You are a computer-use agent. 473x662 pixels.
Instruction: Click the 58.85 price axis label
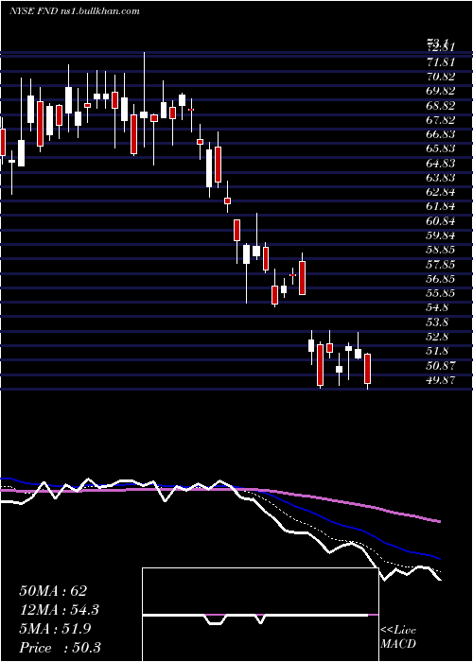coord(441,250)
